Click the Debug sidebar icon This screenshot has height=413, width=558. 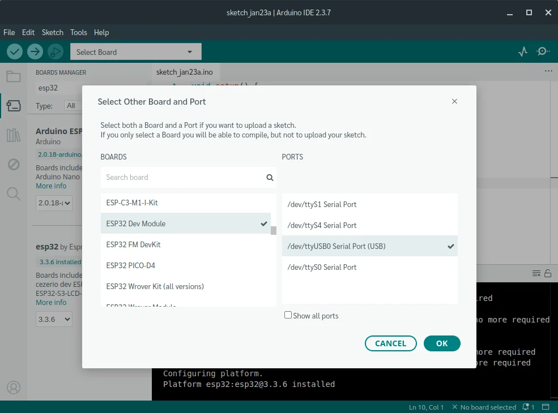[14, 165]
